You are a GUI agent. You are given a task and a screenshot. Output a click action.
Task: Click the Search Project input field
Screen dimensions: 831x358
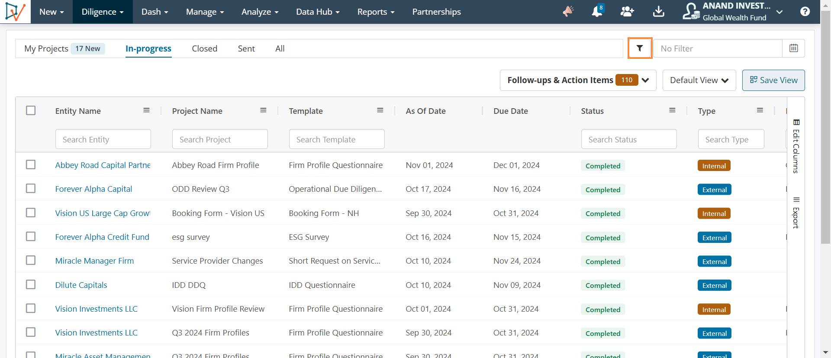coord(220,139)
